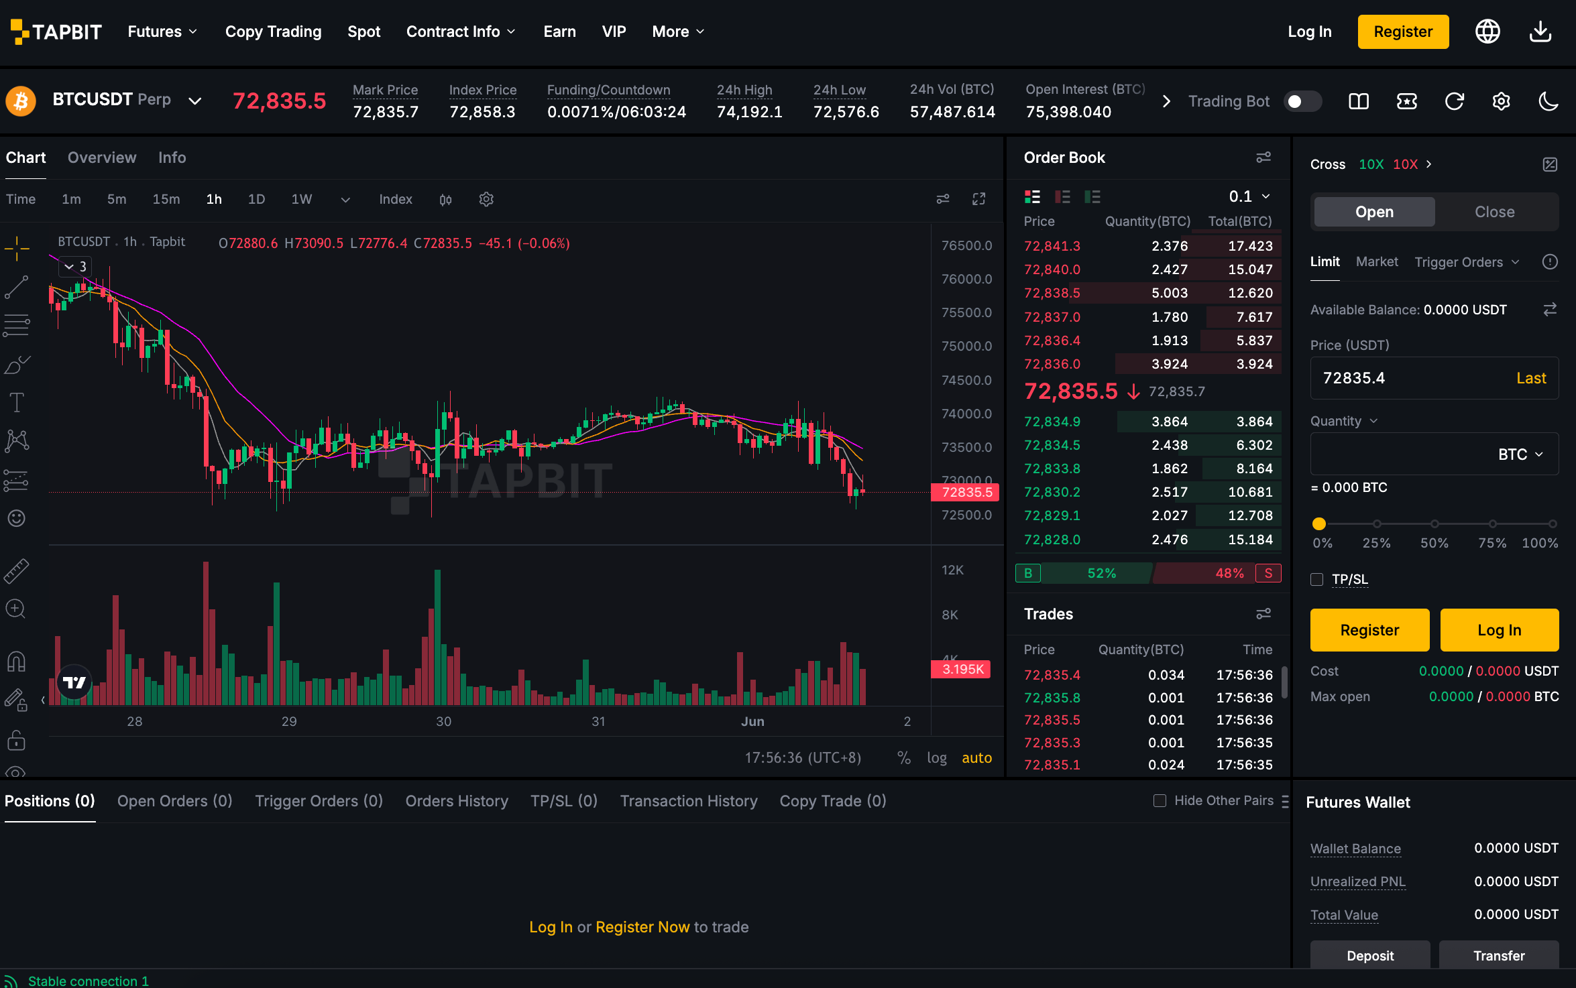Refresh the trading data

point(1454,101)
